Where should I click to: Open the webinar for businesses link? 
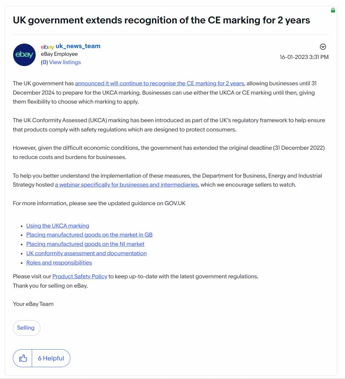(x=126, y=185)
